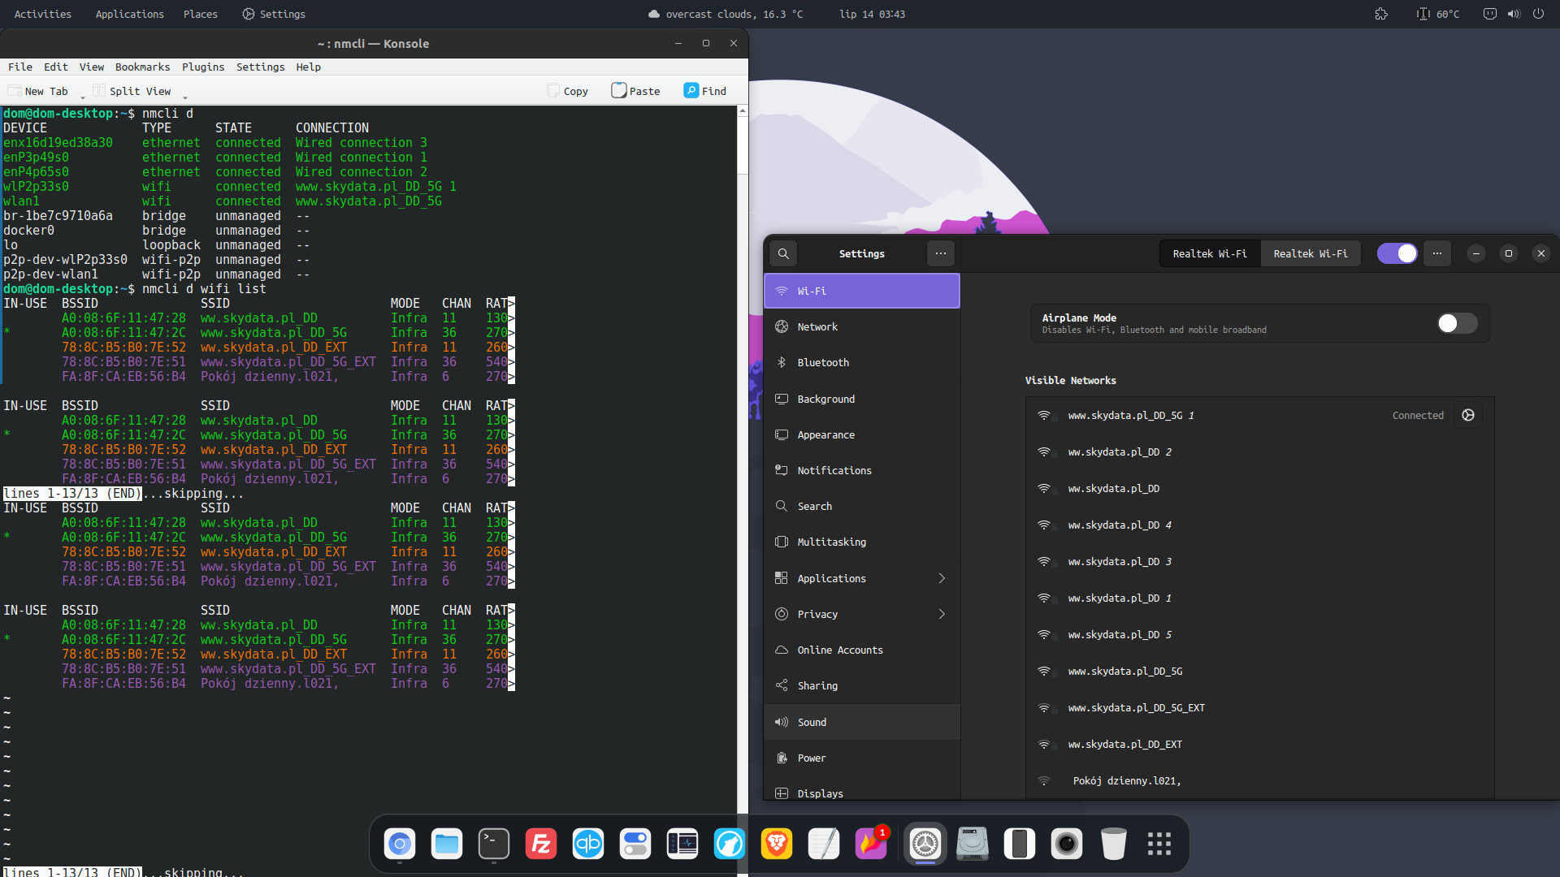Select network ww.skydata.pl_DD 2
This screenshot has height=877, width=1560.
[x=1119, y=451]
